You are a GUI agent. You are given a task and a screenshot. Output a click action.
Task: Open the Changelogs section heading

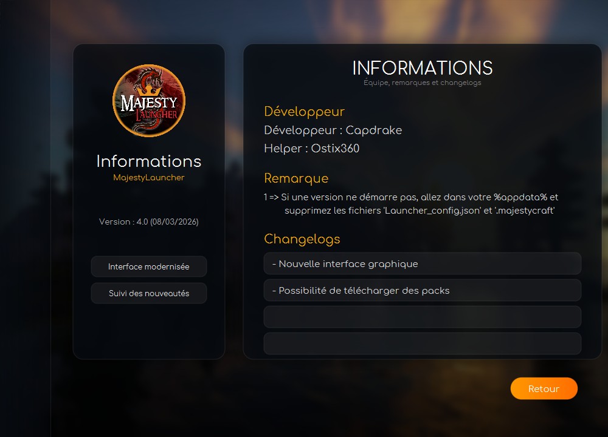point(302,239)
